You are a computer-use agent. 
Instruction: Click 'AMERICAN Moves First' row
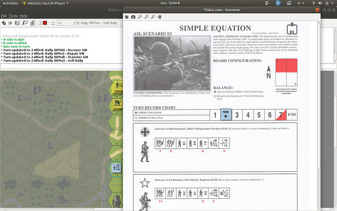tap(171, 118)
